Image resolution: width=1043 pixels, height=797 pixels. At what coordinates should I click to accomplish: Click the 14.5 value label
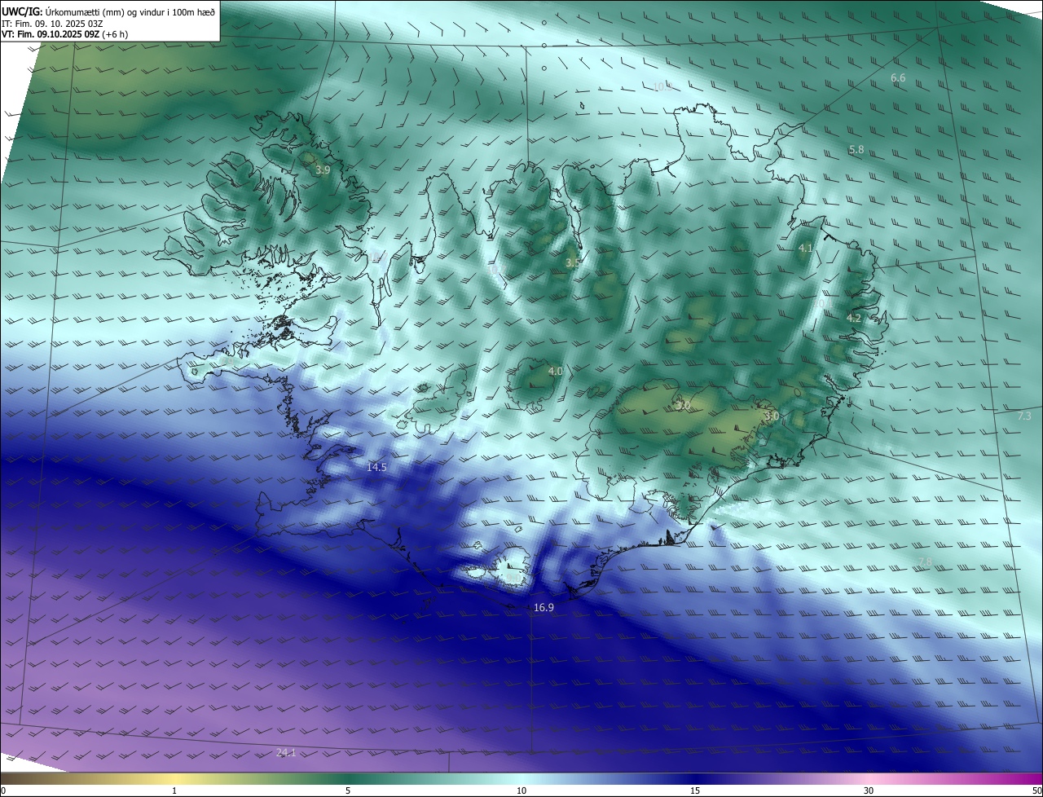click(x=376, y=468)
